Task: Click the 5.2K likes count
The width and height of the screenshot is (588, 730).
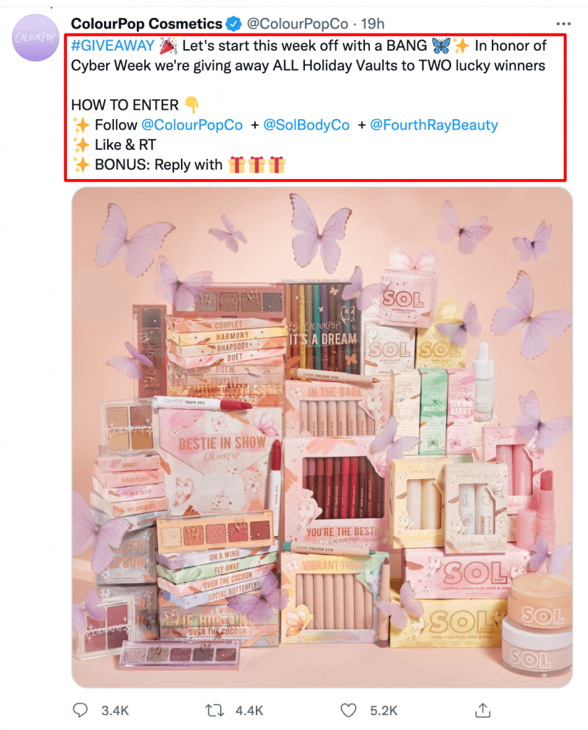Action: 383,711
